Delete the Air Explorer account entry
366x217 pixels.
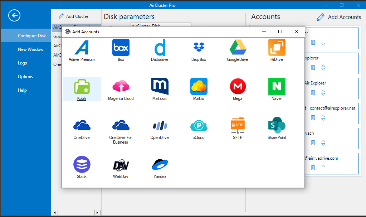coord(313,92)
